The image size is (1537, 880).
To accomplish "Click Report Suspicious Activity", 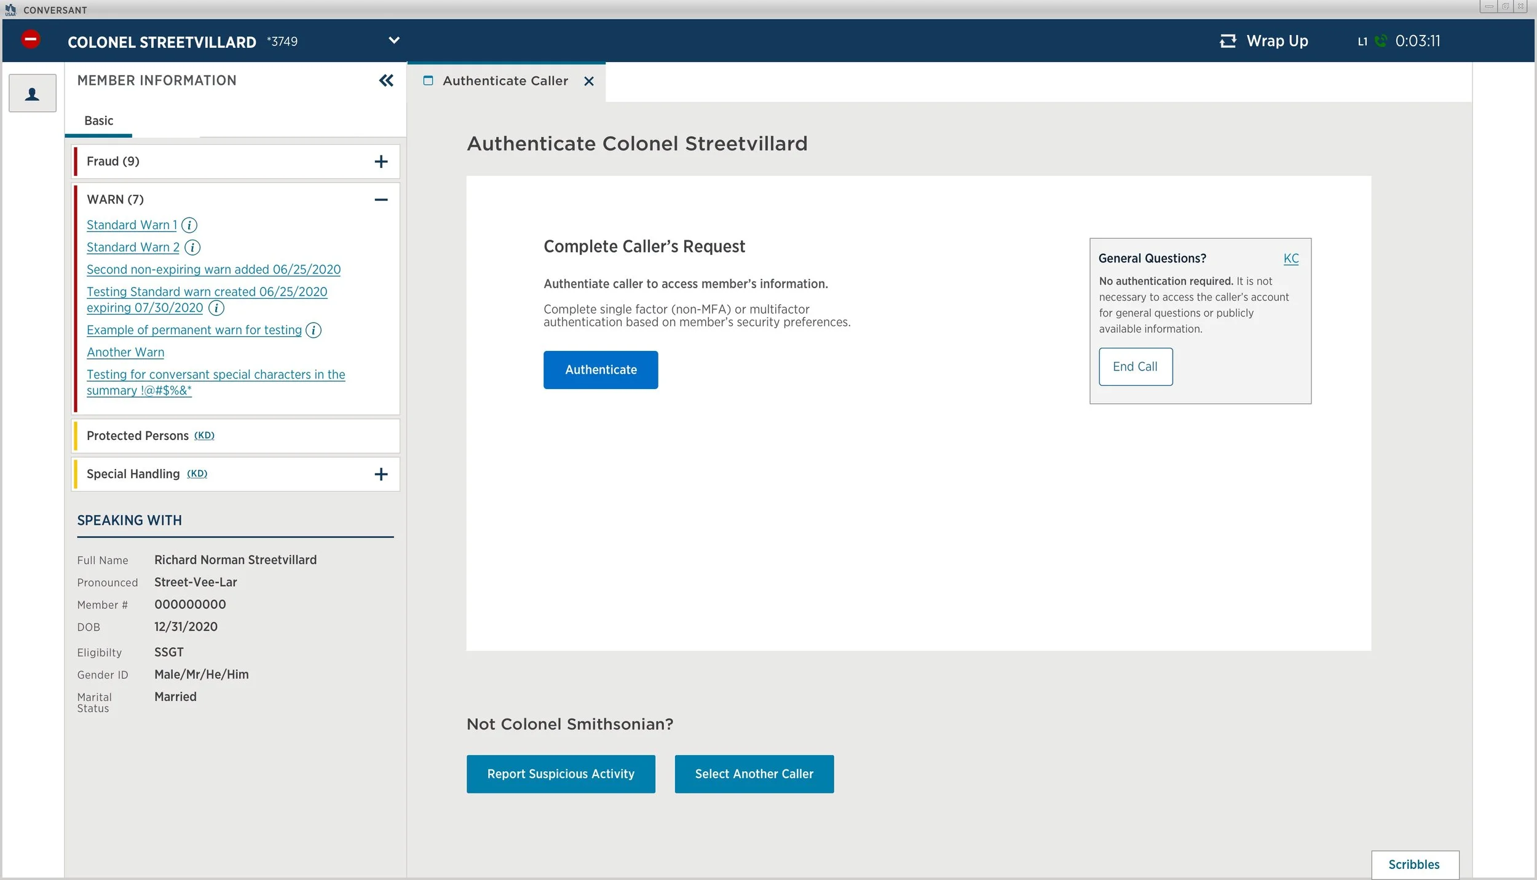I will coord(560,774).
